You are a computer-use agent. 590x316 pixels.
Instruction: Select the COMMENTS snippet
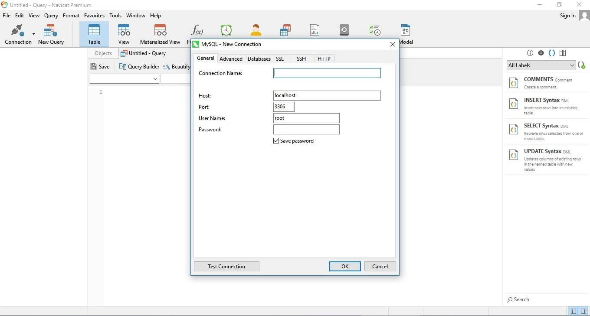[x=547, y=83]
